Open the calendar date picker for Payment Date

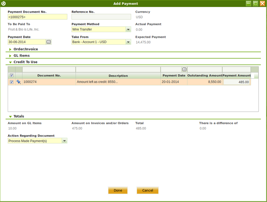click(x=48, y=42)
